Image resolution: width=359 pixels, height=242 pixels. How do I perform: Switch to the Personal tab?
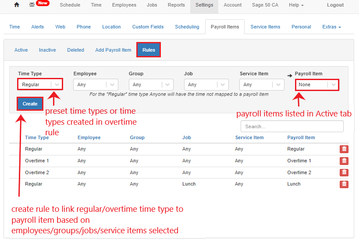click(x=301, y=27)
